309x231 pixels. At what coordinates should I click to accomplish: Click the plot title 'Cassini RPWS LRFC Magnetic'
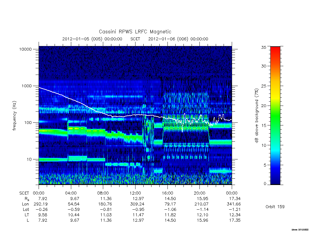(135, 32)
